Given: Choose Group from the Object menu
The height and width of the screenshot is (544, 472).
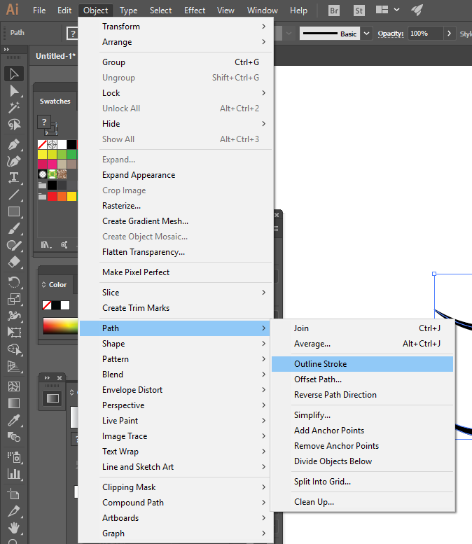Looking at the screenshot, I should click(176, 62).
